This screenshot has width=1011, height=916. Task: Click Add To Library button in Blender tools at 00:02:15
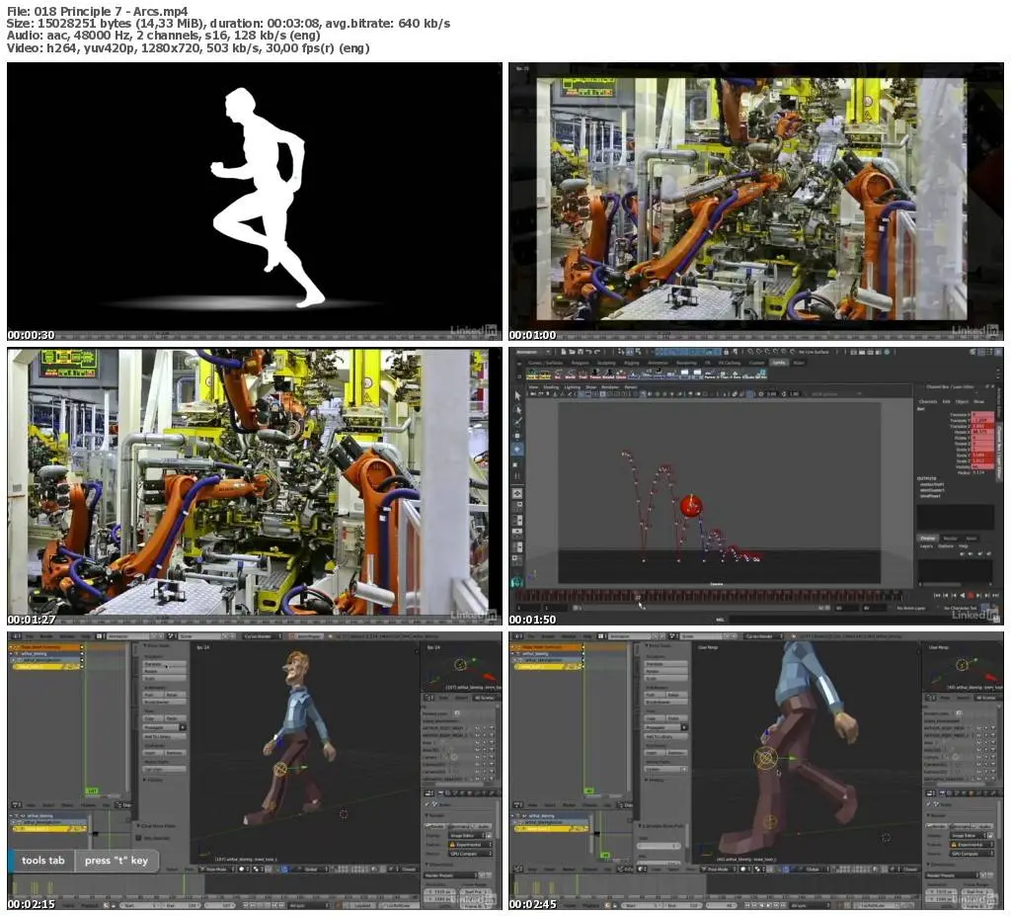pos(165,736)
